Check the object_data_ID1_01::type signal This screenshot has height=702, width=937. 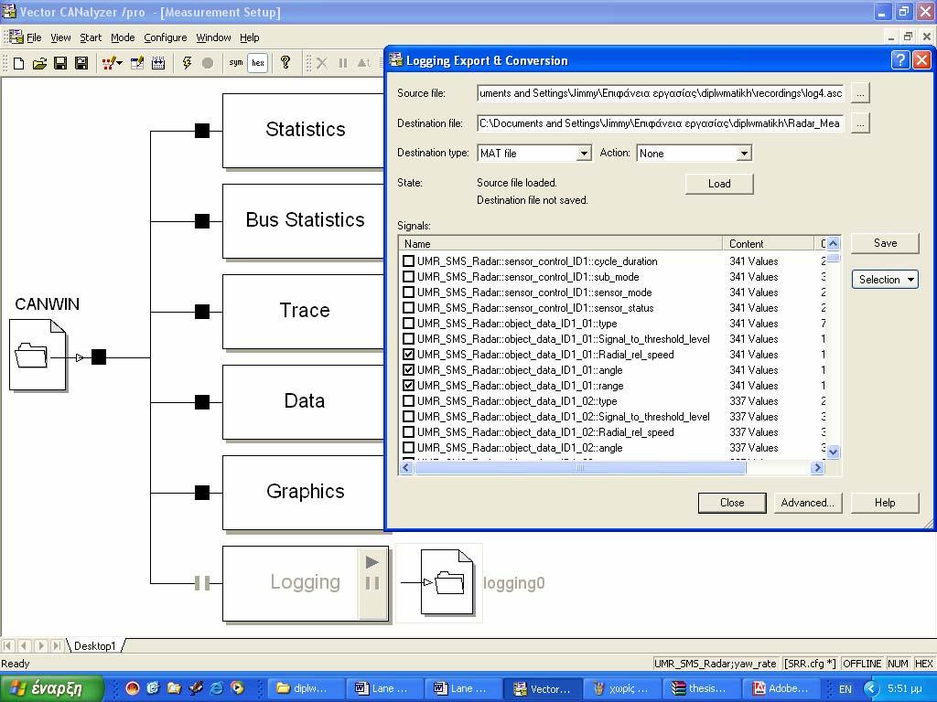409,324
